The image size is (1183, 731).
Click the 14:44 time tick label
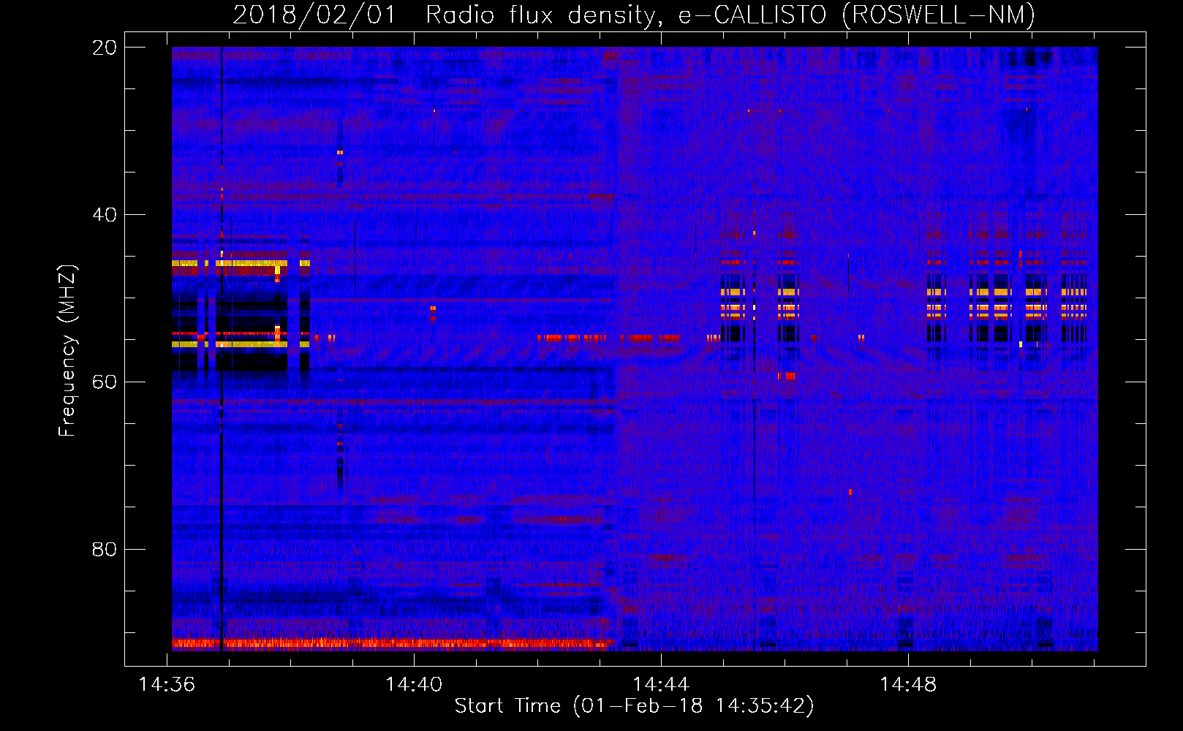pyautogui.click(x=661, y=685)
